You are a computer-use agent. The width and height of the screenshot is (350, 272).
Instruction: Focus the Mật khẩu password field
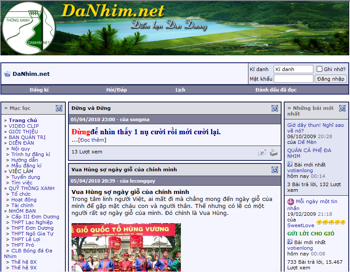(293, 79)
